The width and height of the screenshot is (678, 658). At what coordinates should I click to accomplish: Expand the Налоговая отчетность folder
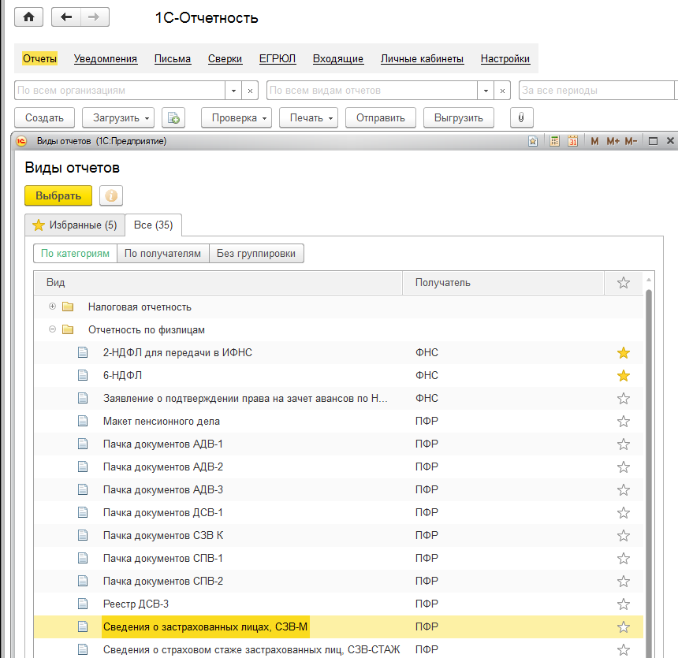coord(53,307)
